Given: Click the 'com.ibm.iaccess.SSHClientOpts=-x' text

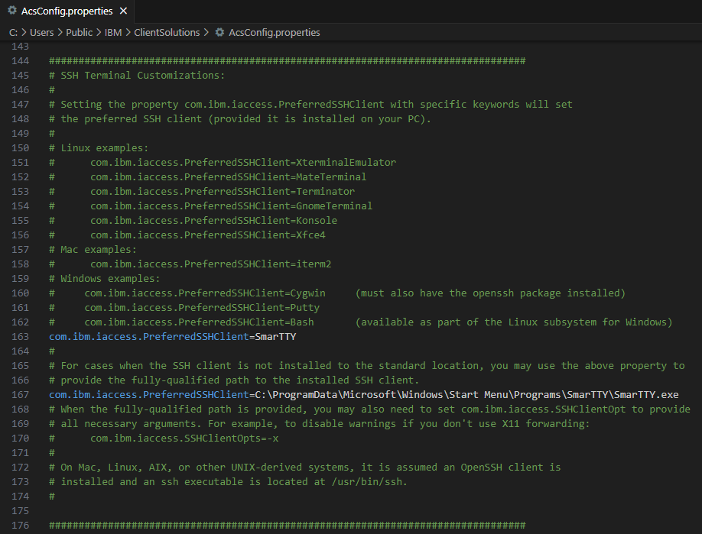Looking at the screenshot, I should coord(184,439).
